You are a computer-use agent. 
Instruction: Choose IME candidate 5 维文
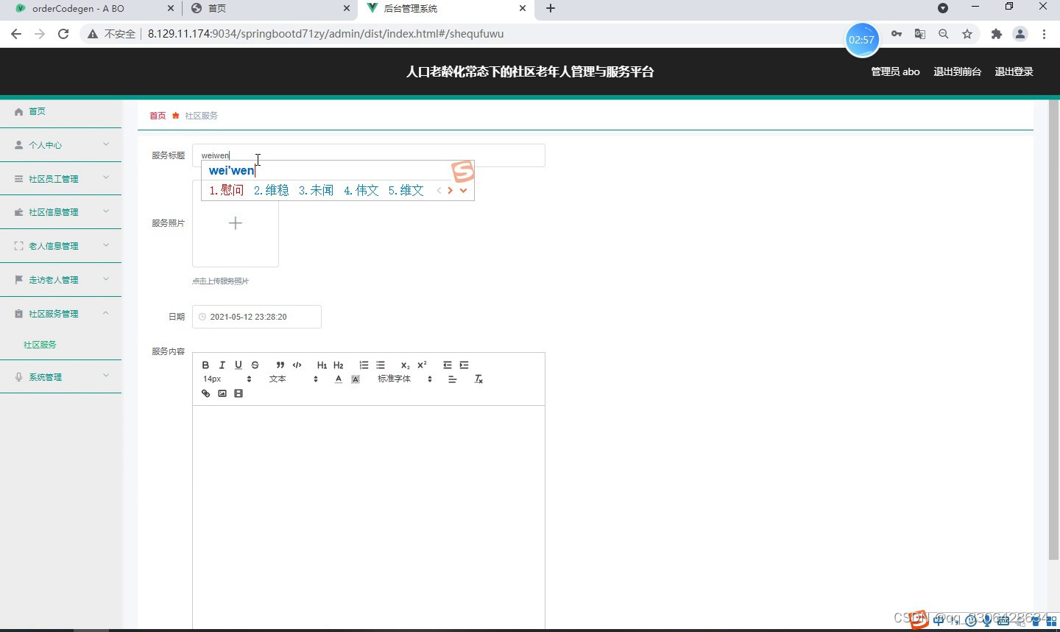click(406, 190)
